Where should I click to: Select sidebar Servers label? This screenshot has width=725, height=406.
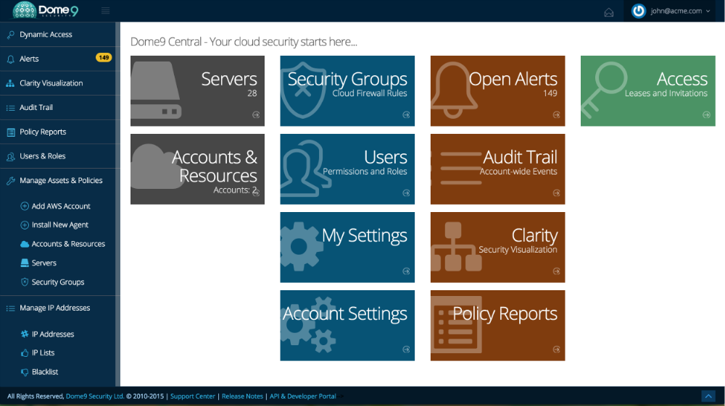[x=44, y=263]
